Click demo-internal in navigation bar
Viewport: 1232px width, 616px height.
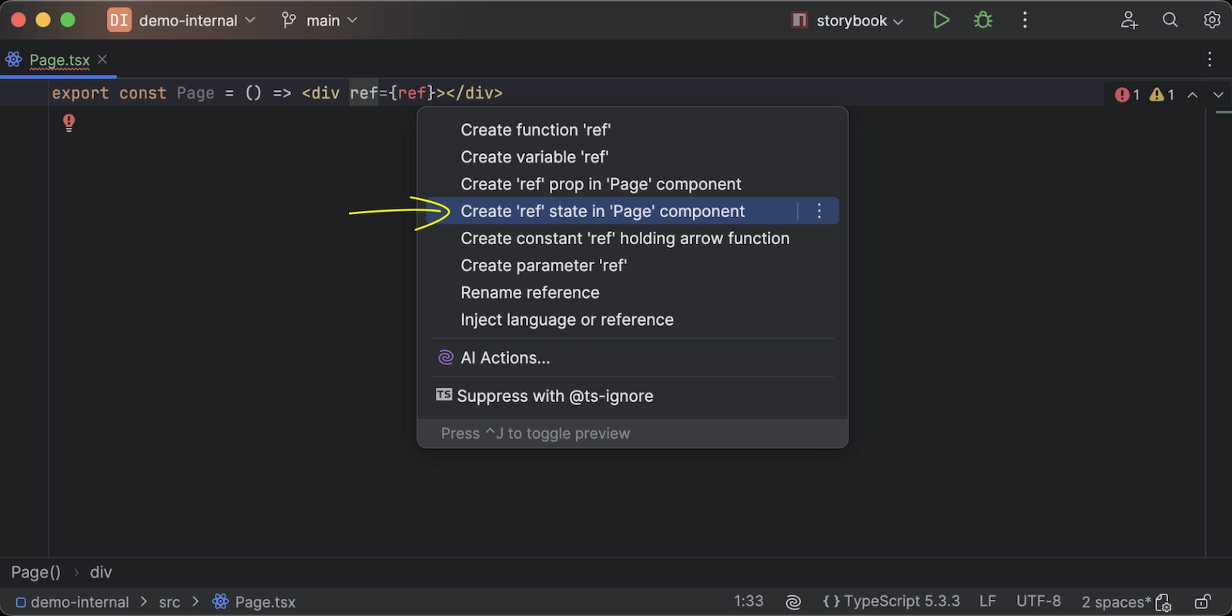72,602
